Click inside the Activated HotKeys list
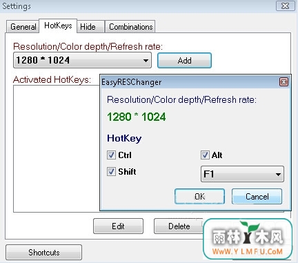 tap(57, 148)
